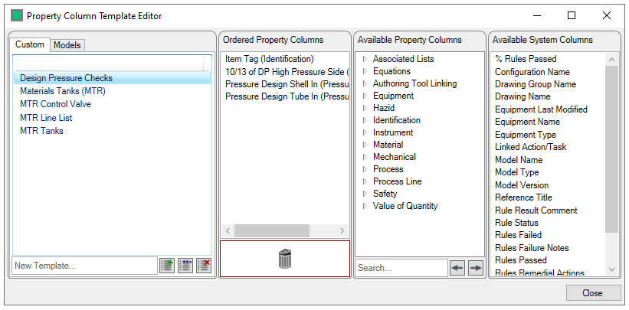
Task: Expand the Process Line category
Action: pos(365,181)
